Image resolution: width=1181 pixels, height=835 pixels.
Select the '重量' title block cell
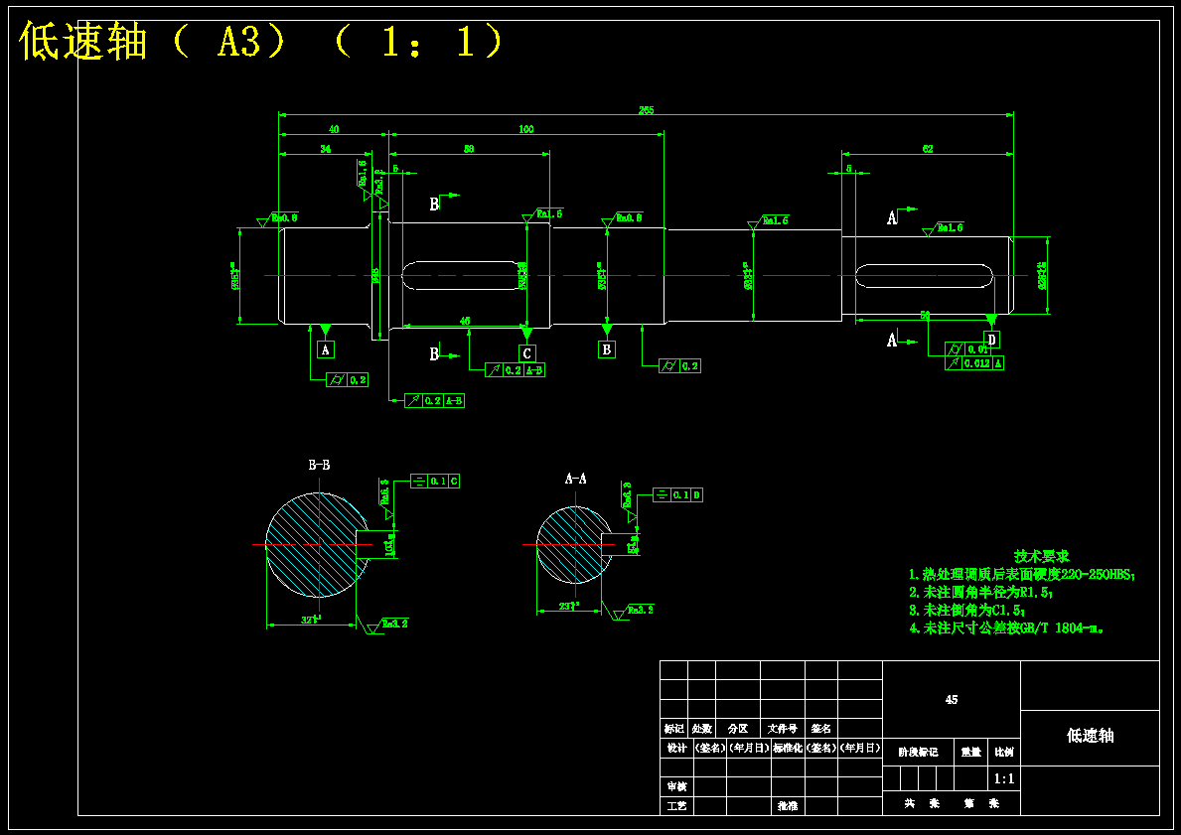[x=970, y=753]
